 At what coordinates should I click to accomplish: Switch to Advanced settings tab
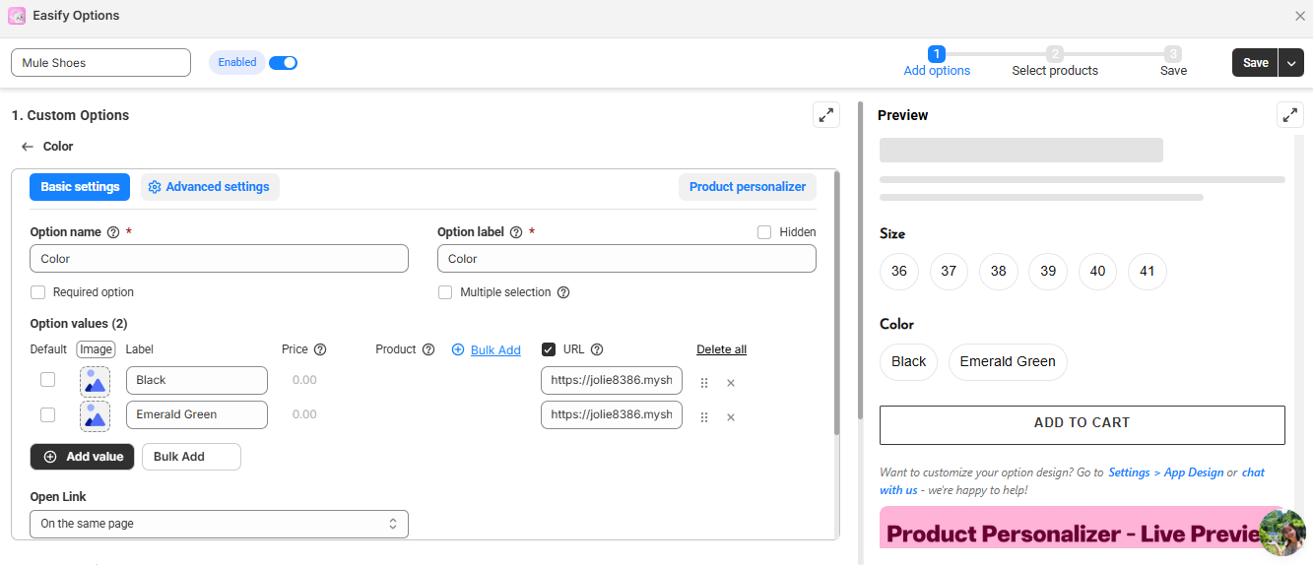point(210,187)
